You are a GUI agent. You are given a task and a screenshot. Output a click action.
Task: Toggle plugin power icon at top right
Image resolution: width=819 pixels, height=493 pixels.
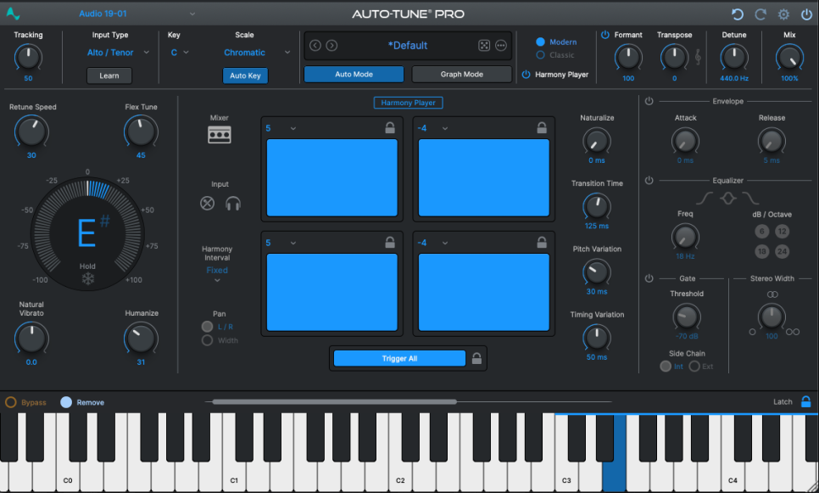(x=806, y=14)
